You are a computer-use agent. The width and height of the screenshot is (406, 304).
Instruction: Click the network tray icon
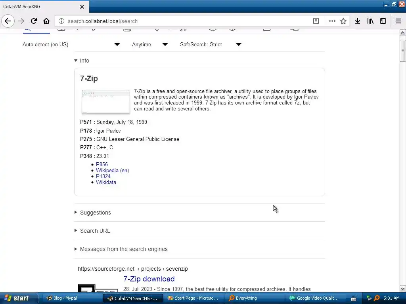coord(369,298)
